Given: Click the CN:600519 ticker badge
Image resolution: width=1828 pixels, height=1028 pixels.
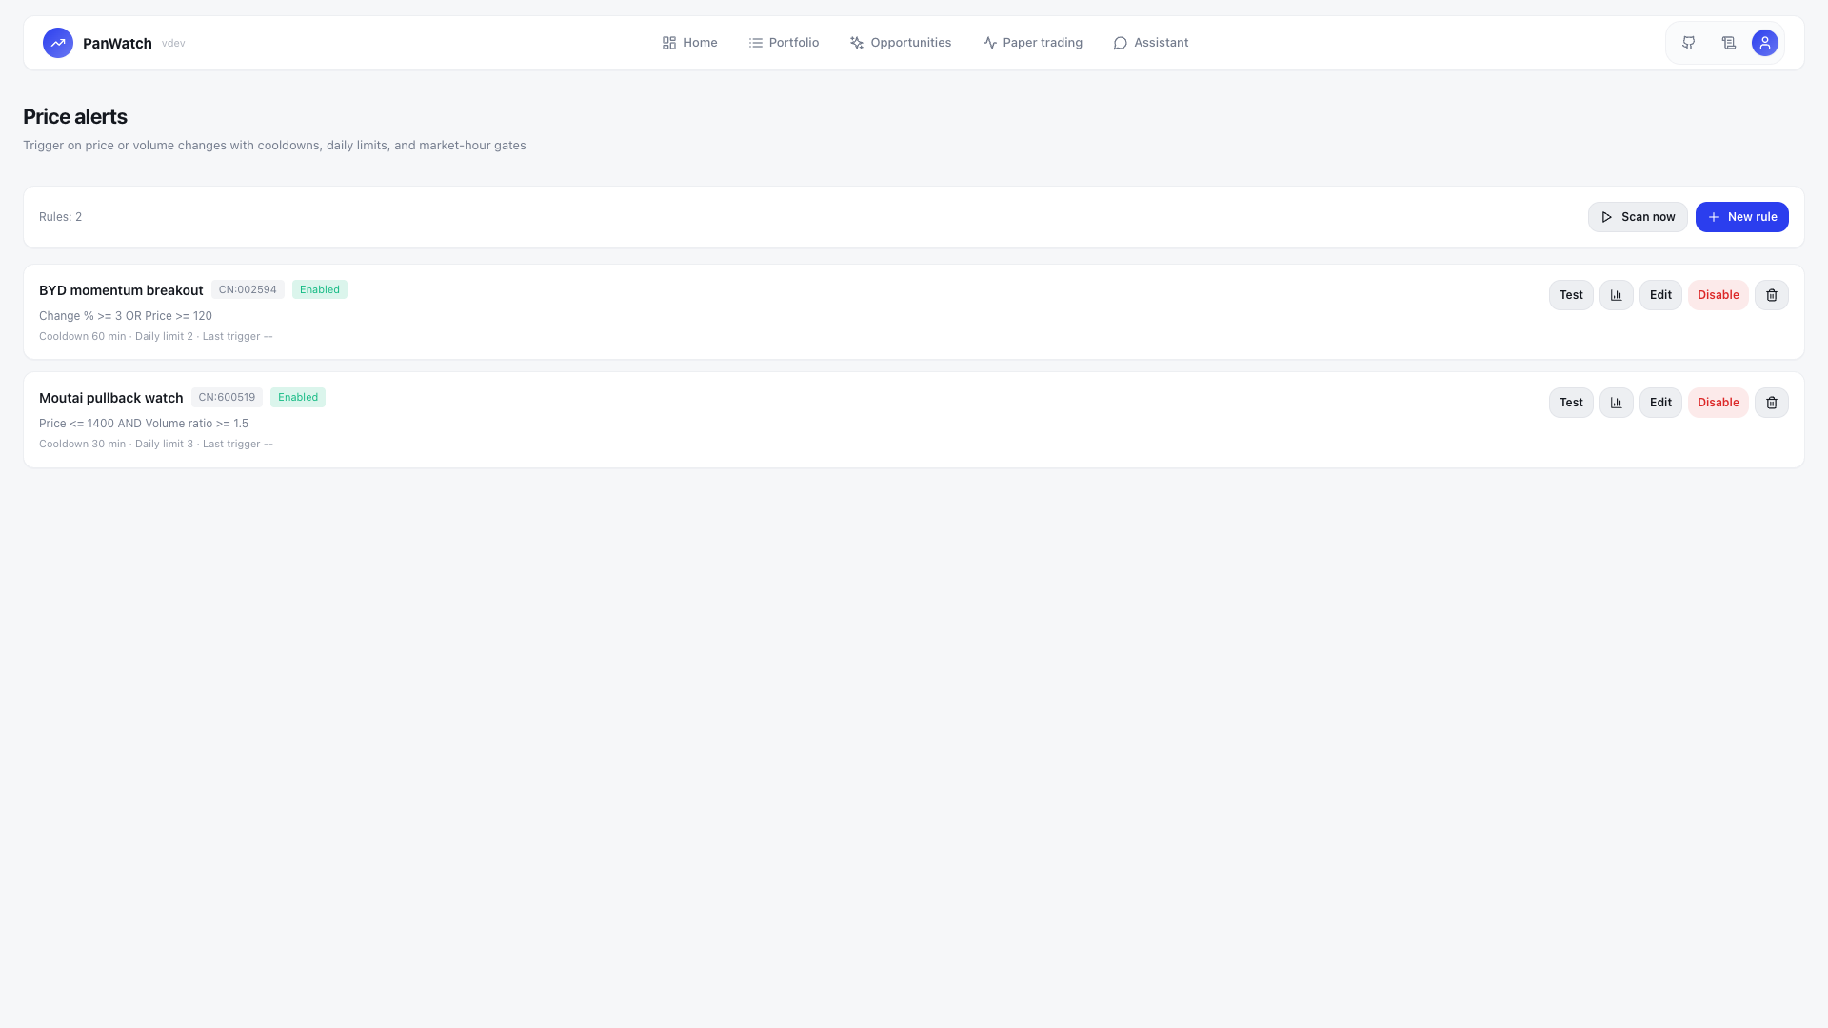Looking at the screenshot, I should [227, 397].
